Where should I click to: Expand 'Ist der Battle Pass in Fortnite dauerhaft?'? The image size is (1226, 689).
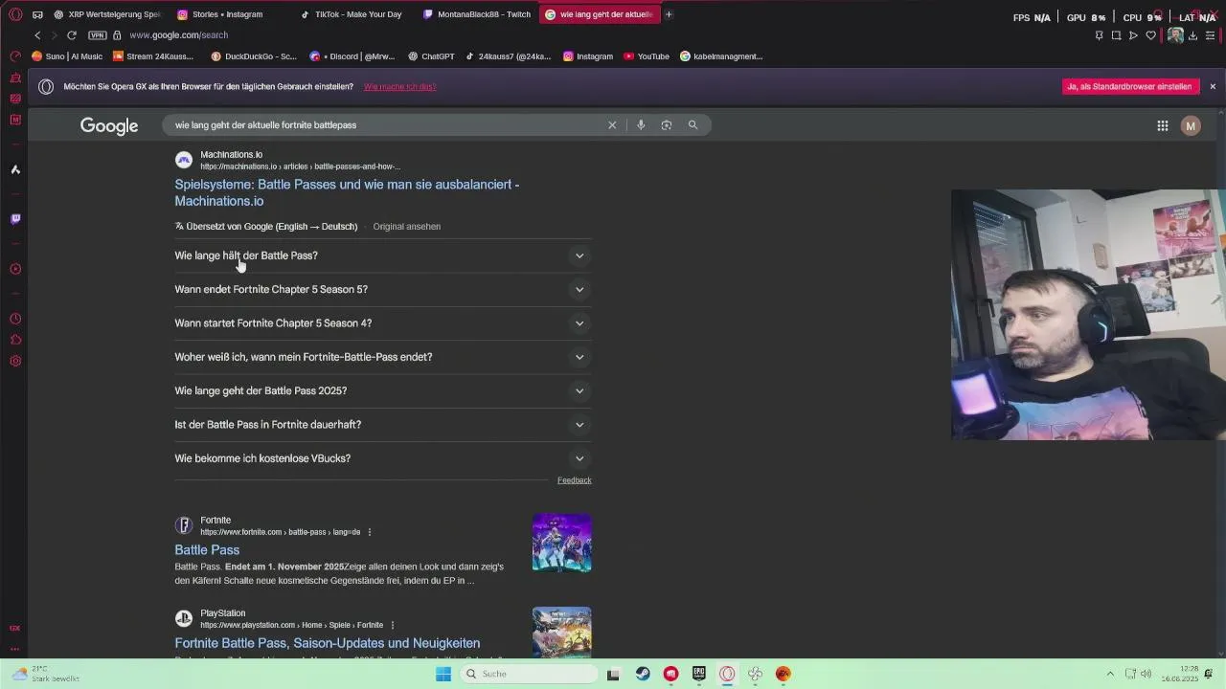point(382,425)
